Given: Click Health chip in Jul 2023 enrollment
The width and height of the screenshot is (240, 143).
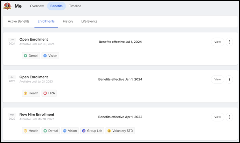Looking at the screenshot, I should pos(31,93).
